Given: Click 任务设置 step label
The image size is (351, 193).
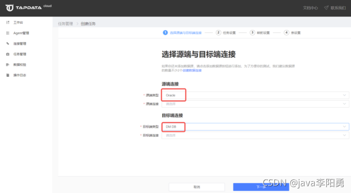Looking at the screenshot, I should pos(229,33).
